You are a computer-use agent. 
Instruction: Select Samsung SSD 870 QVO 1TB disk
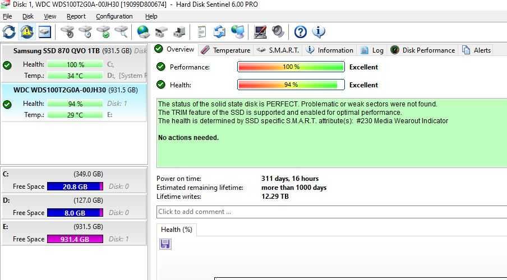click(75, 64)
